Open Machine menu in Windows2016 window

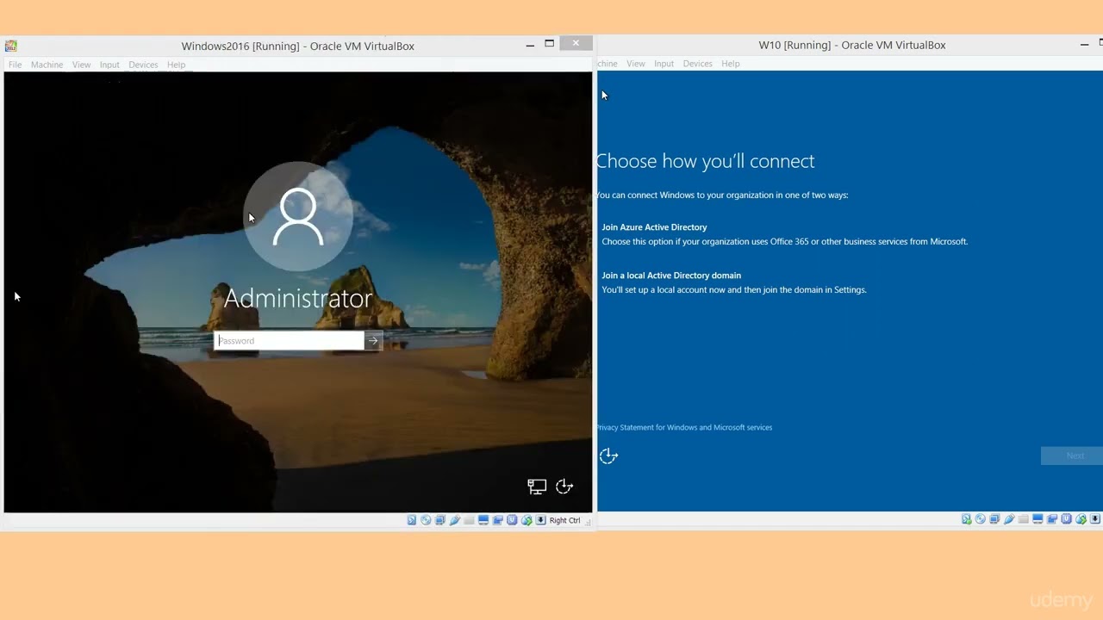pyautogui.click(x=47, y=65)
